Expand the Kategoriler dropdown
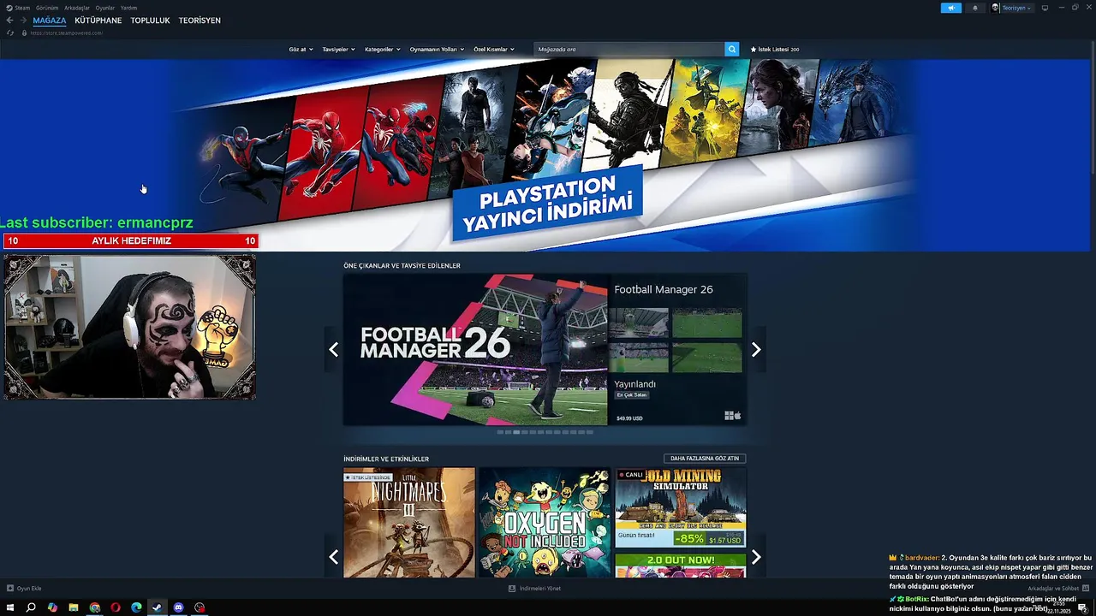Screen dimensions: 1096x616 [x=382, y=50]
